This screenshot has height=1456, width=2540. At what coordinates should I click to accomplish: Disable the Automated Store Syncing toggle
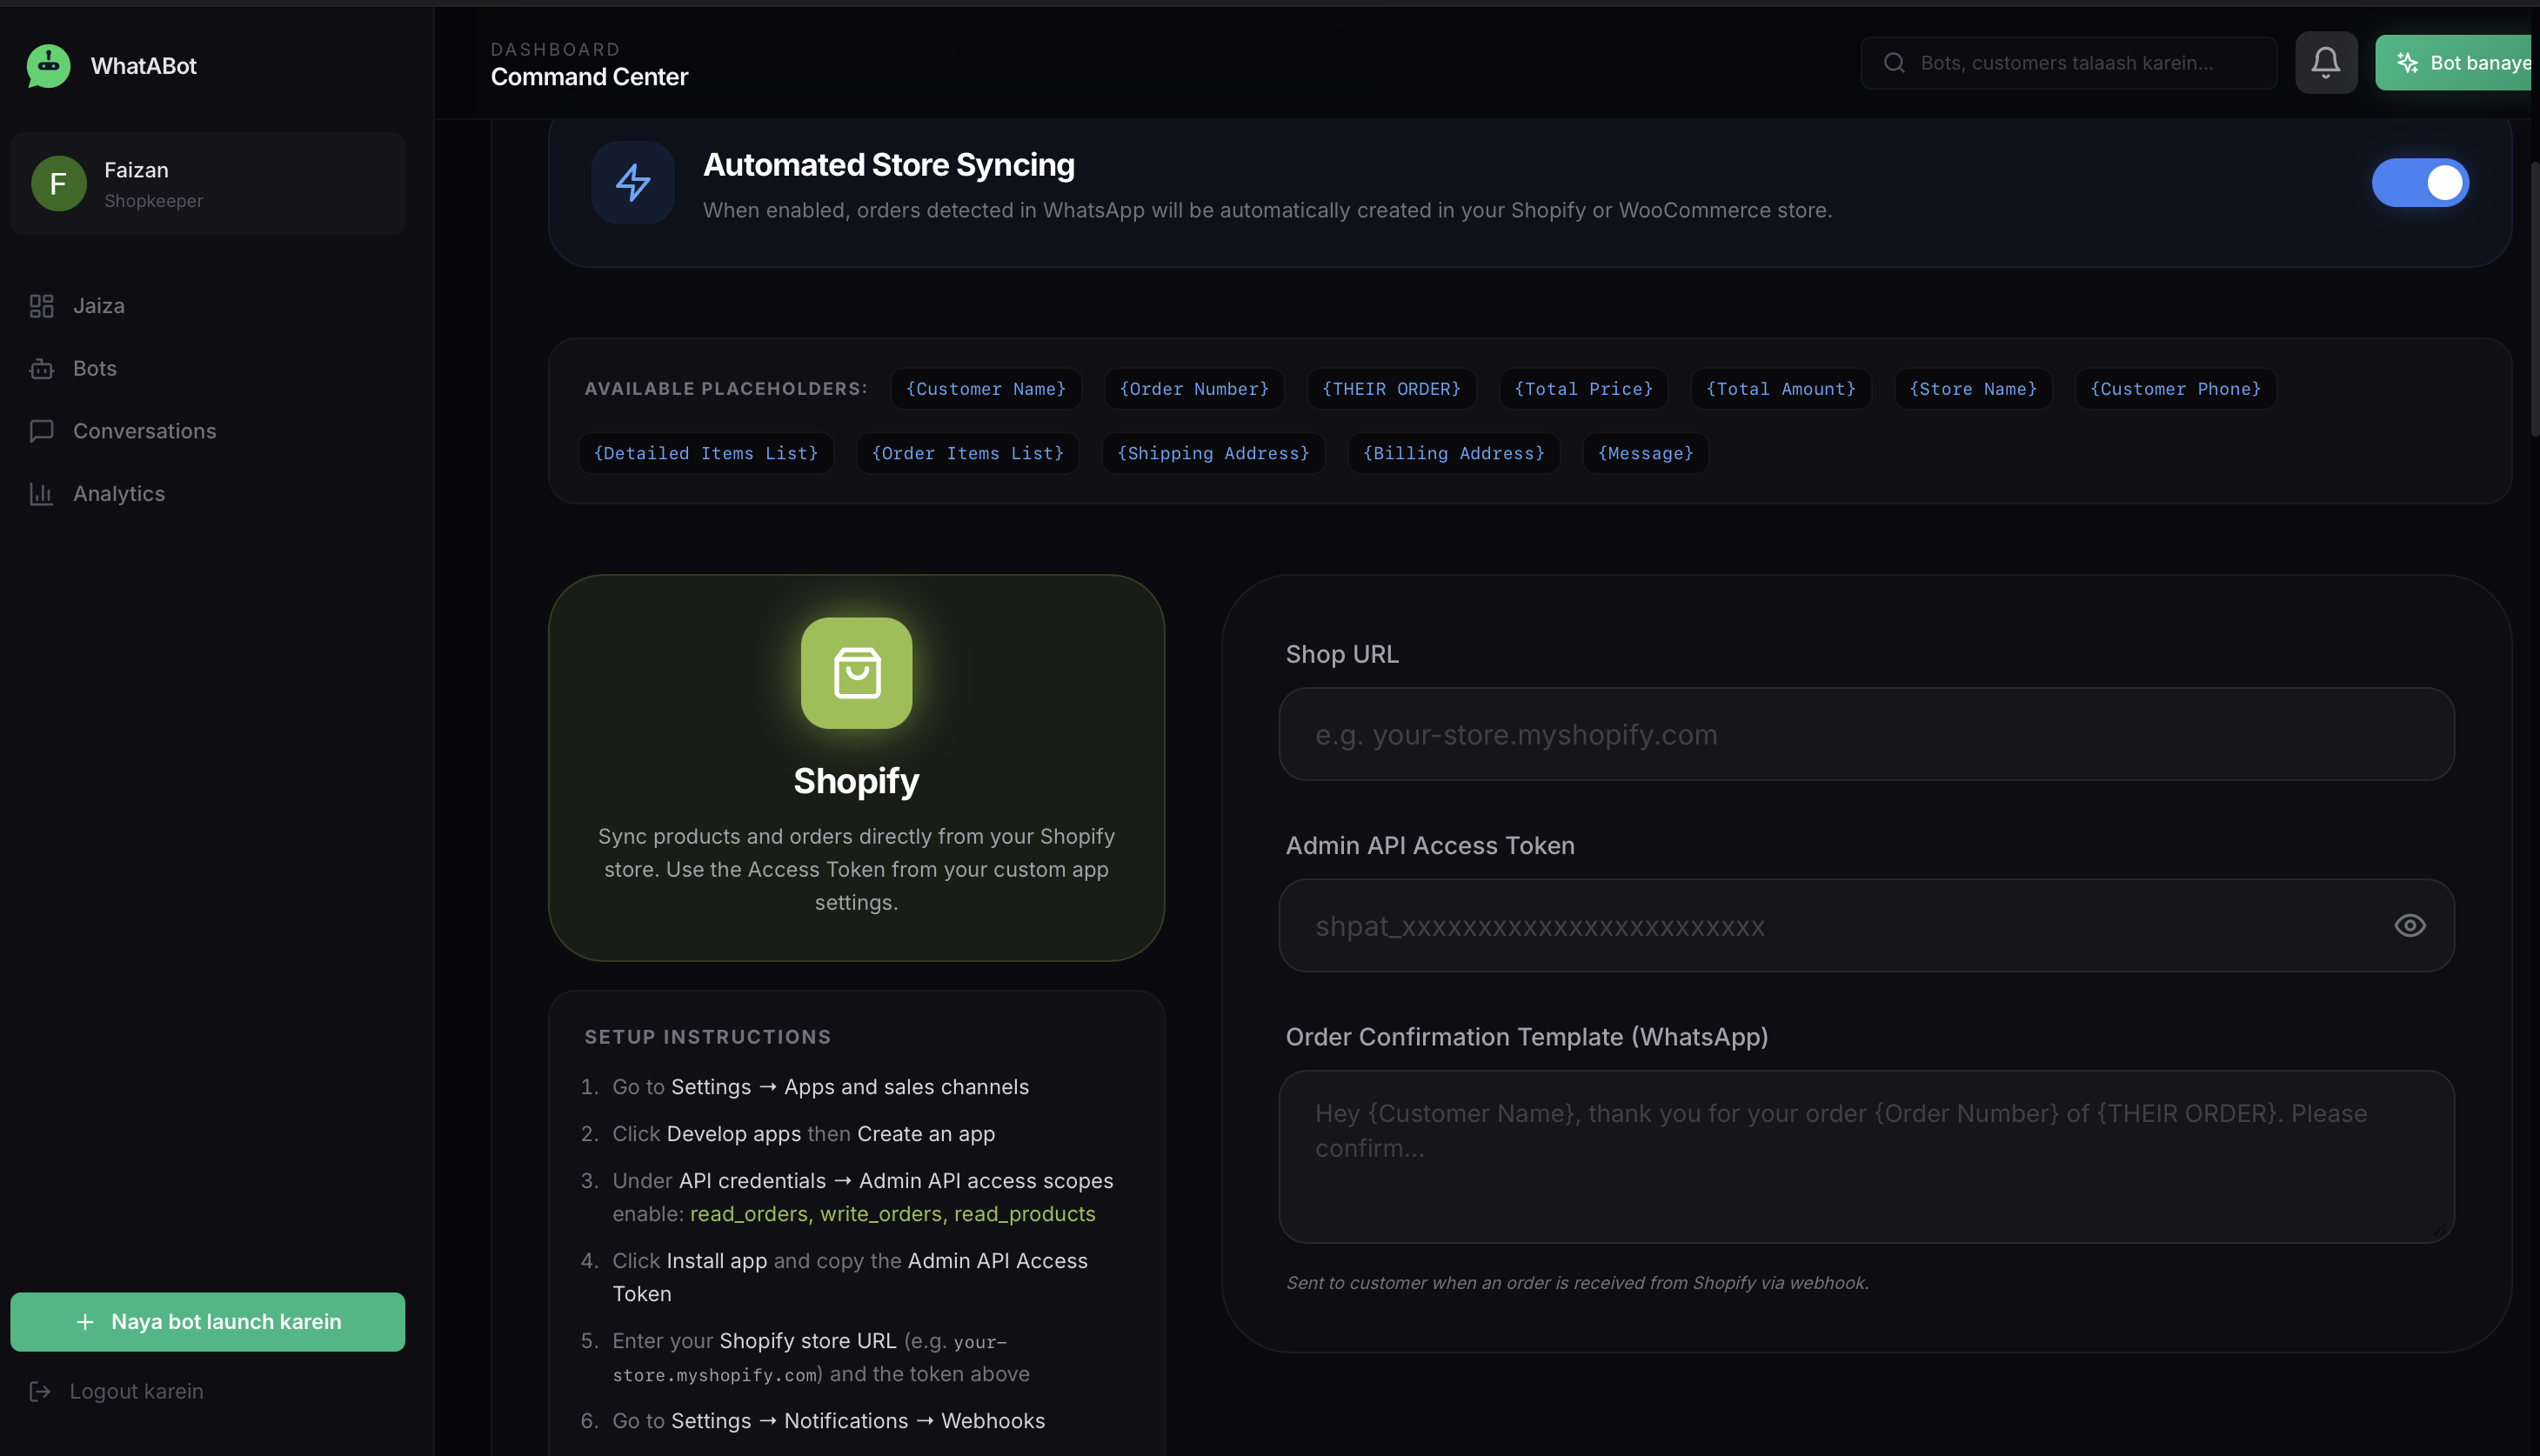(2419, 183)
